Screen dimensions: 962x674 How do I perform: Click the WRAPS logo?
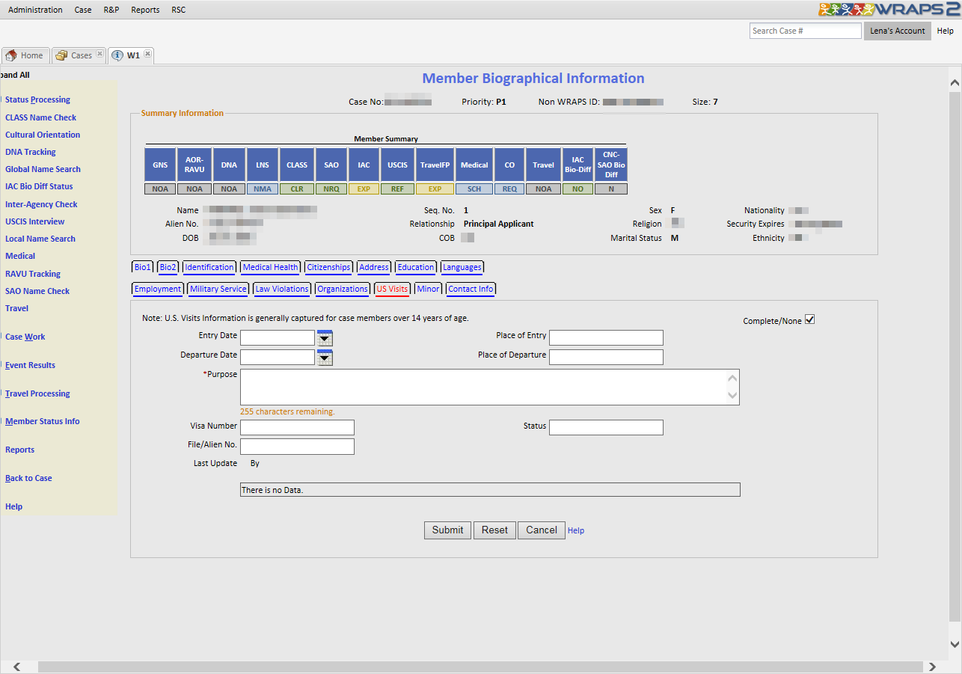pos(888,10)
